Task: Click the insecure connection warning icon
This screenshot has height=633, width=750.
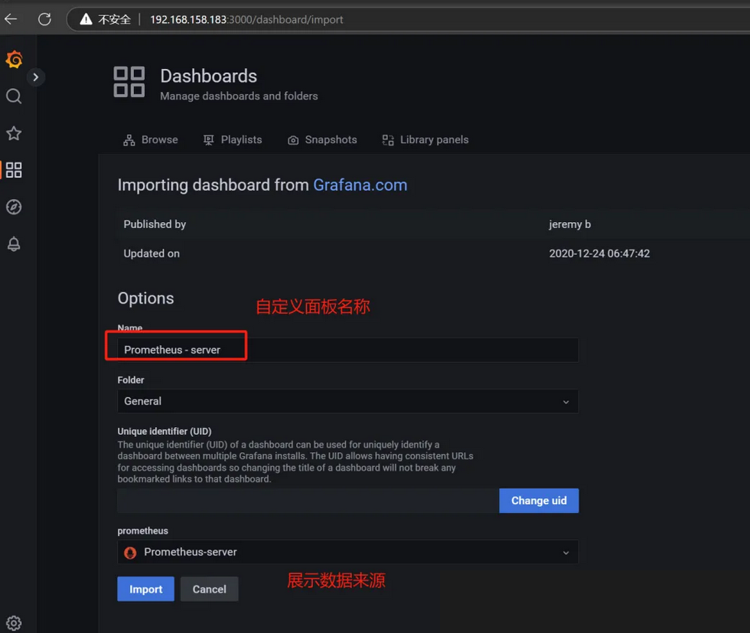Action: 86,19
